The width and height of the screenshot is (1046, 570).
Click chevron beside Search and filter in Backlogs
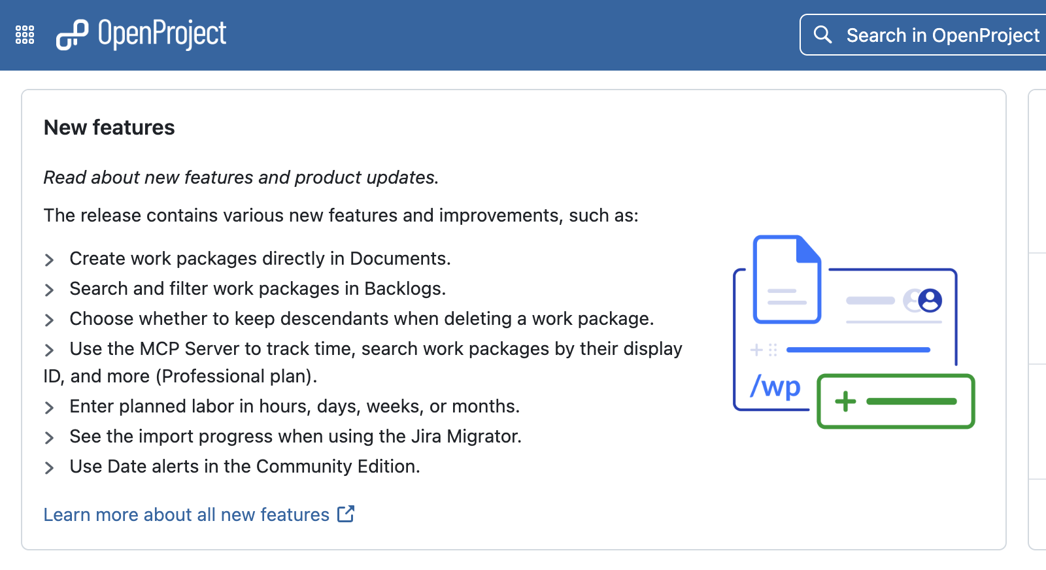(49, 290)
